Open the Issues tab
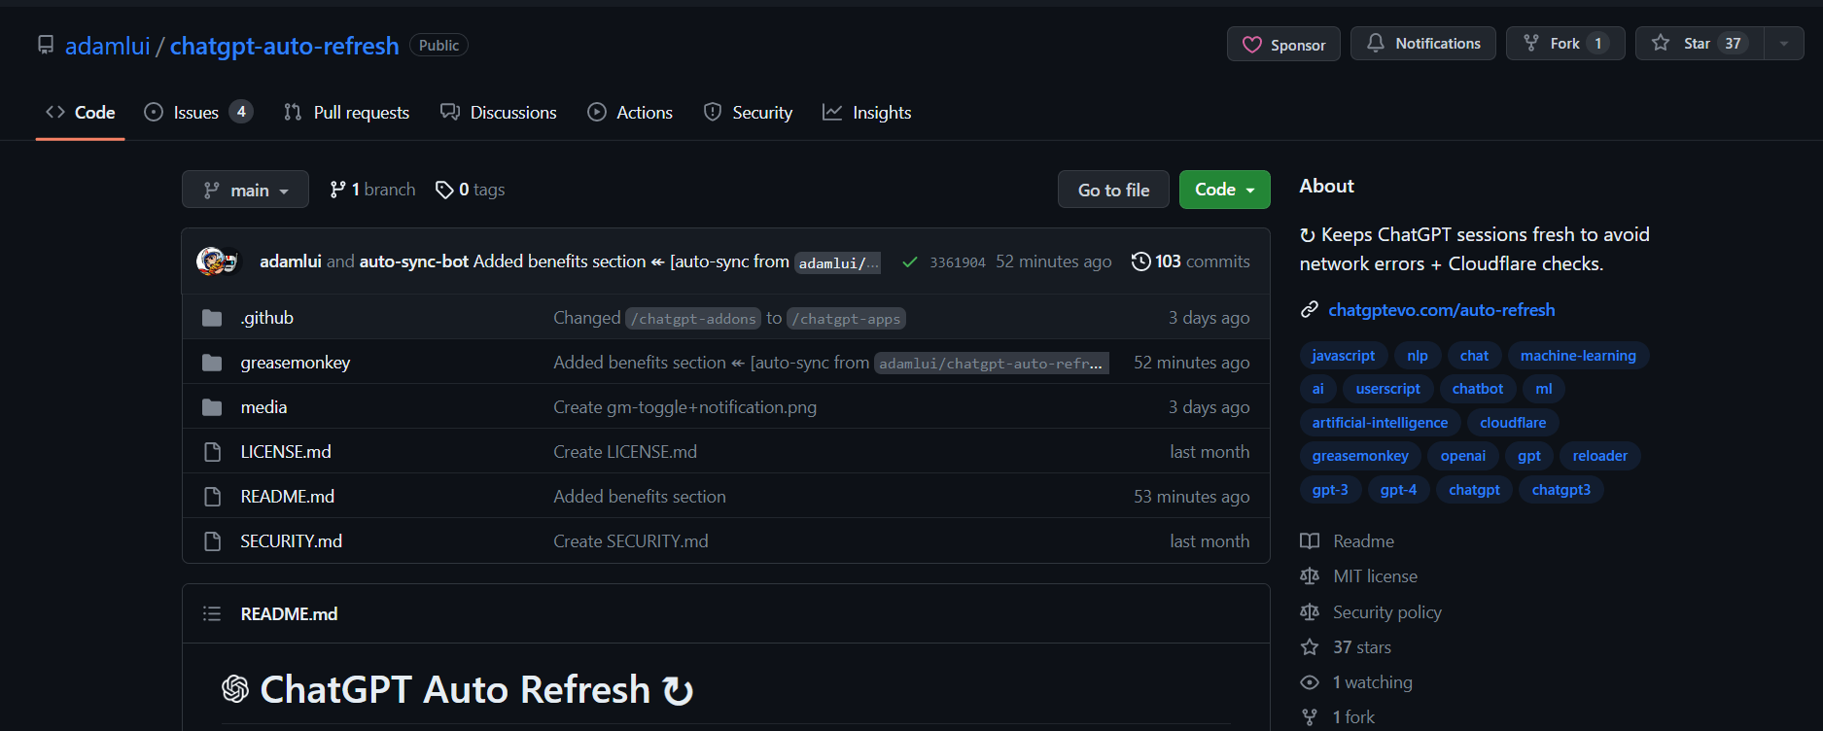Viewport: 1823px width, 731px height. [198, 113]
